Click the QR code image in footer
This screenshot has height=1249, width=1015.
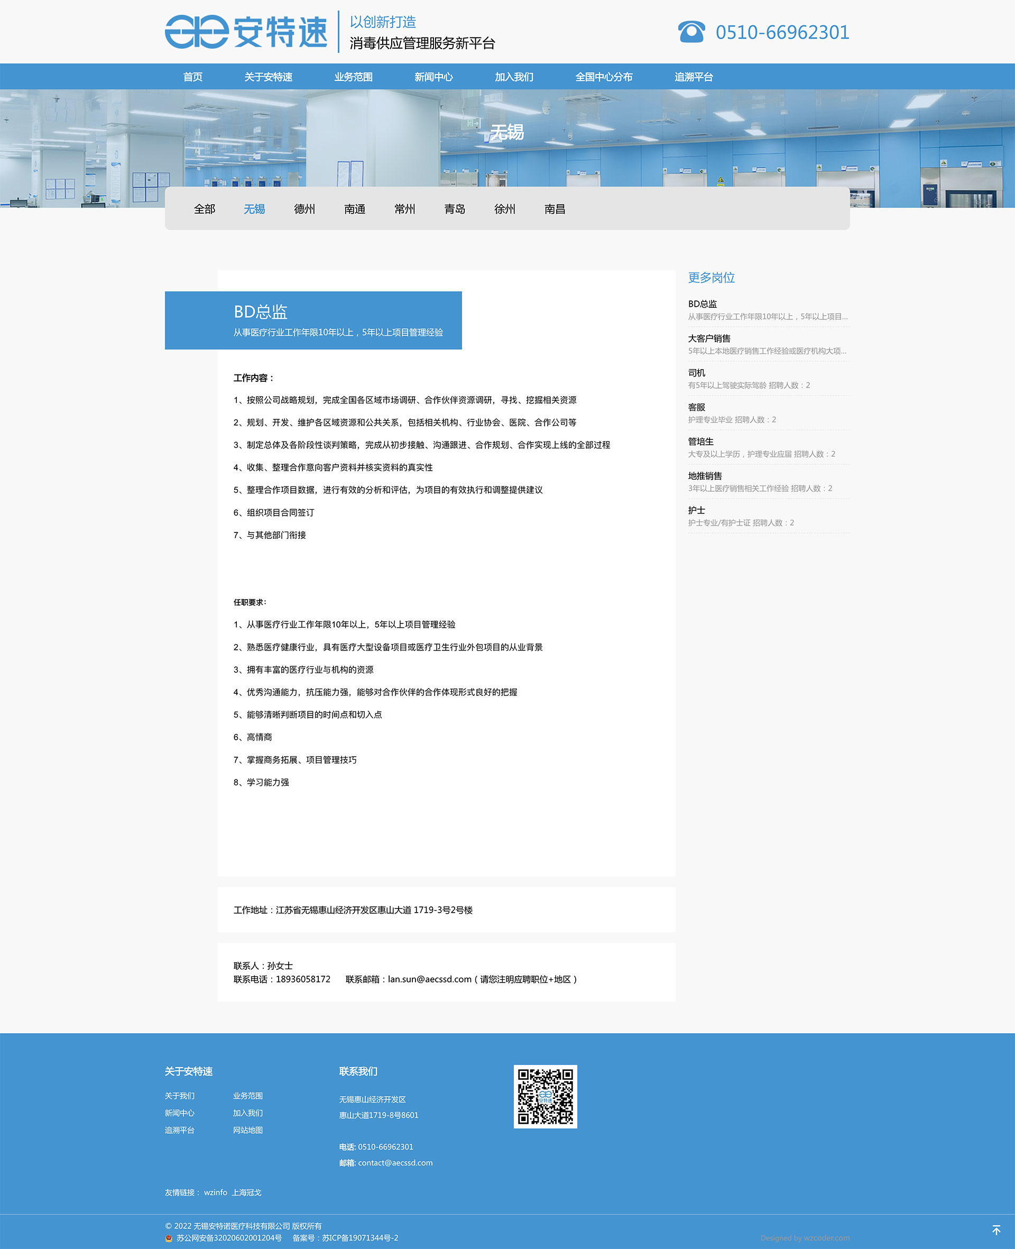(x=545, y=1096)
